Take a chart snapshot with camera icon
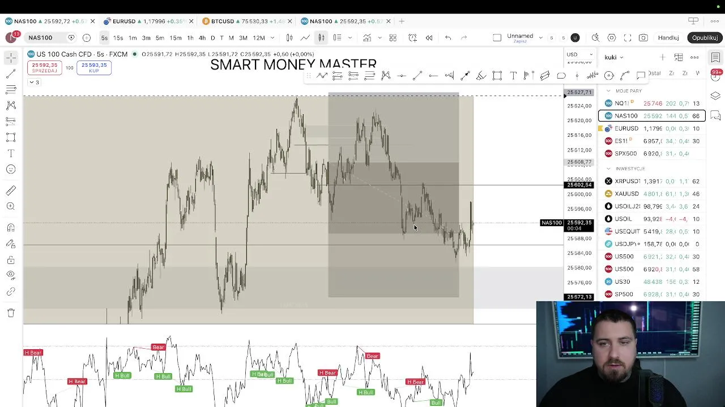The width and height of the screenshot is (725, 407). pos(643,38)
